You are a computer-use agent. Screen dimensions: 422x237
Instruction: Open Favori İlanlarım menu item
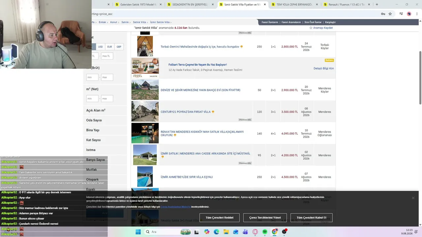(270, 22)
